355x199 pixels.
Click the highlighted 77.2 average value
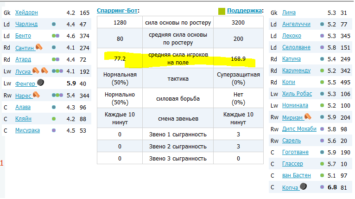point(120,59)
